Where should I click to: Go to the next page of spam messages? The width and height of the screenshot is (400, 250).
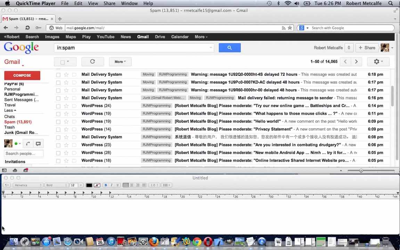click(x=356, y=62)
